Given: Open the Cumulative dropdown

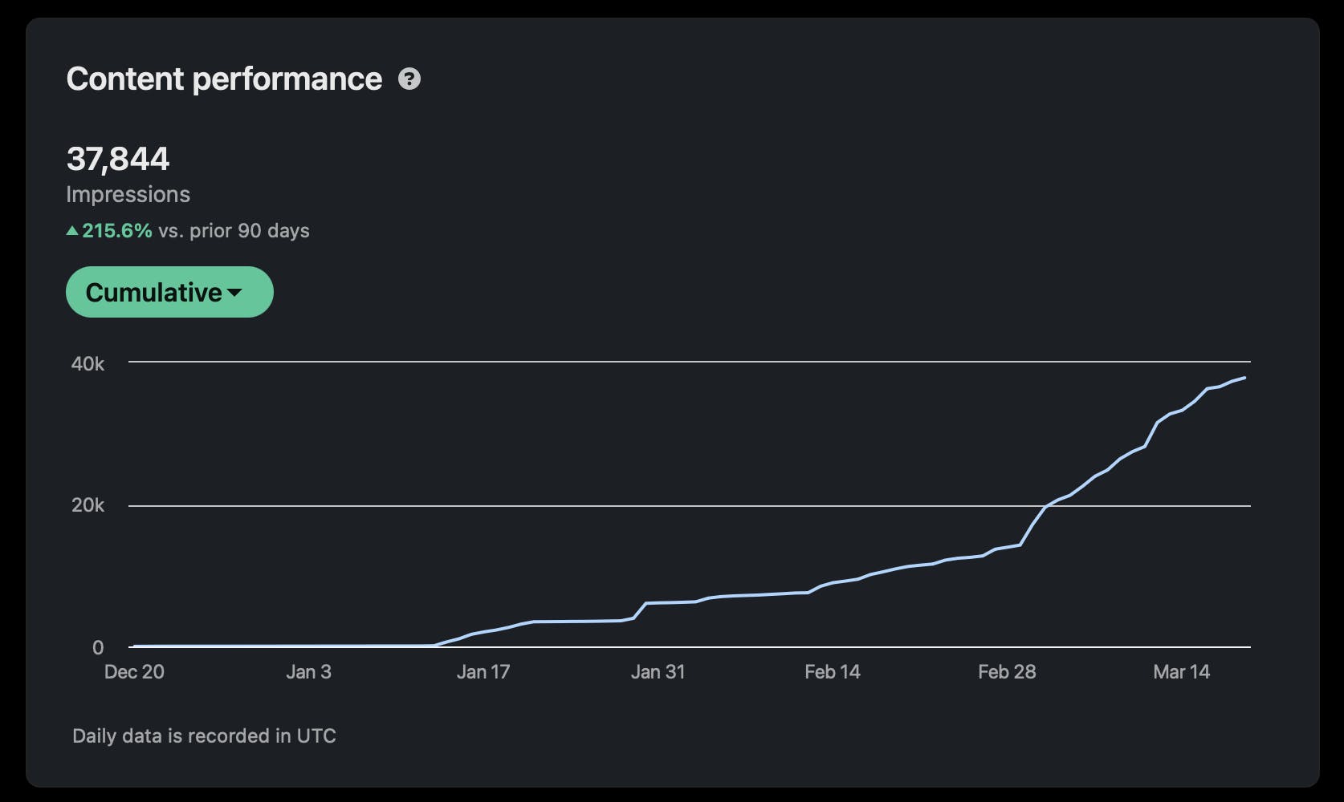Looking at the screenshot, I should click(169, 292).
